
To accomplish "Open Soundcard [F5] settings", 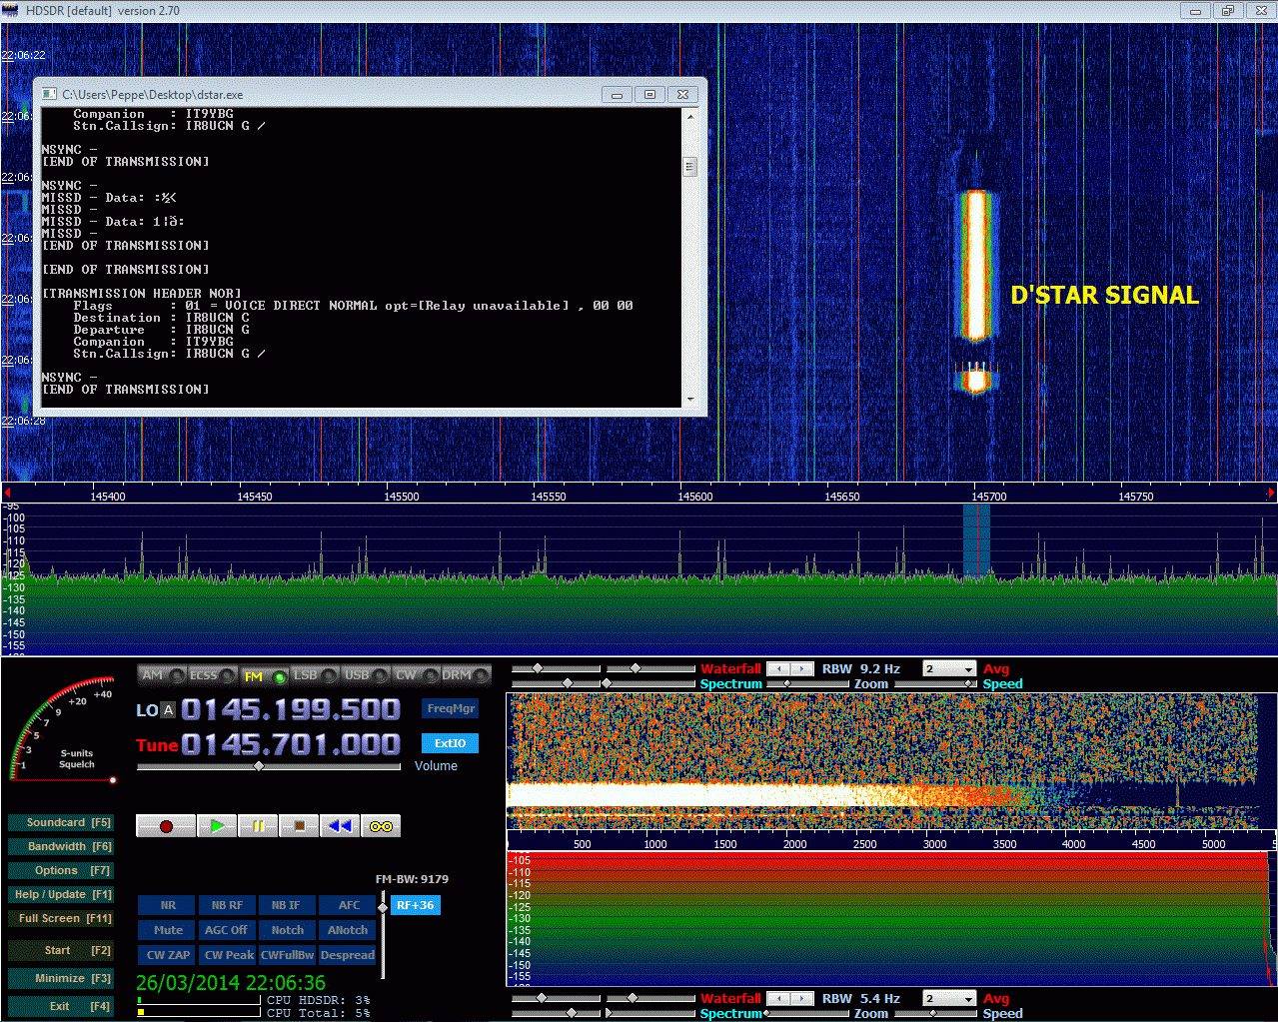I will point(60,823).
